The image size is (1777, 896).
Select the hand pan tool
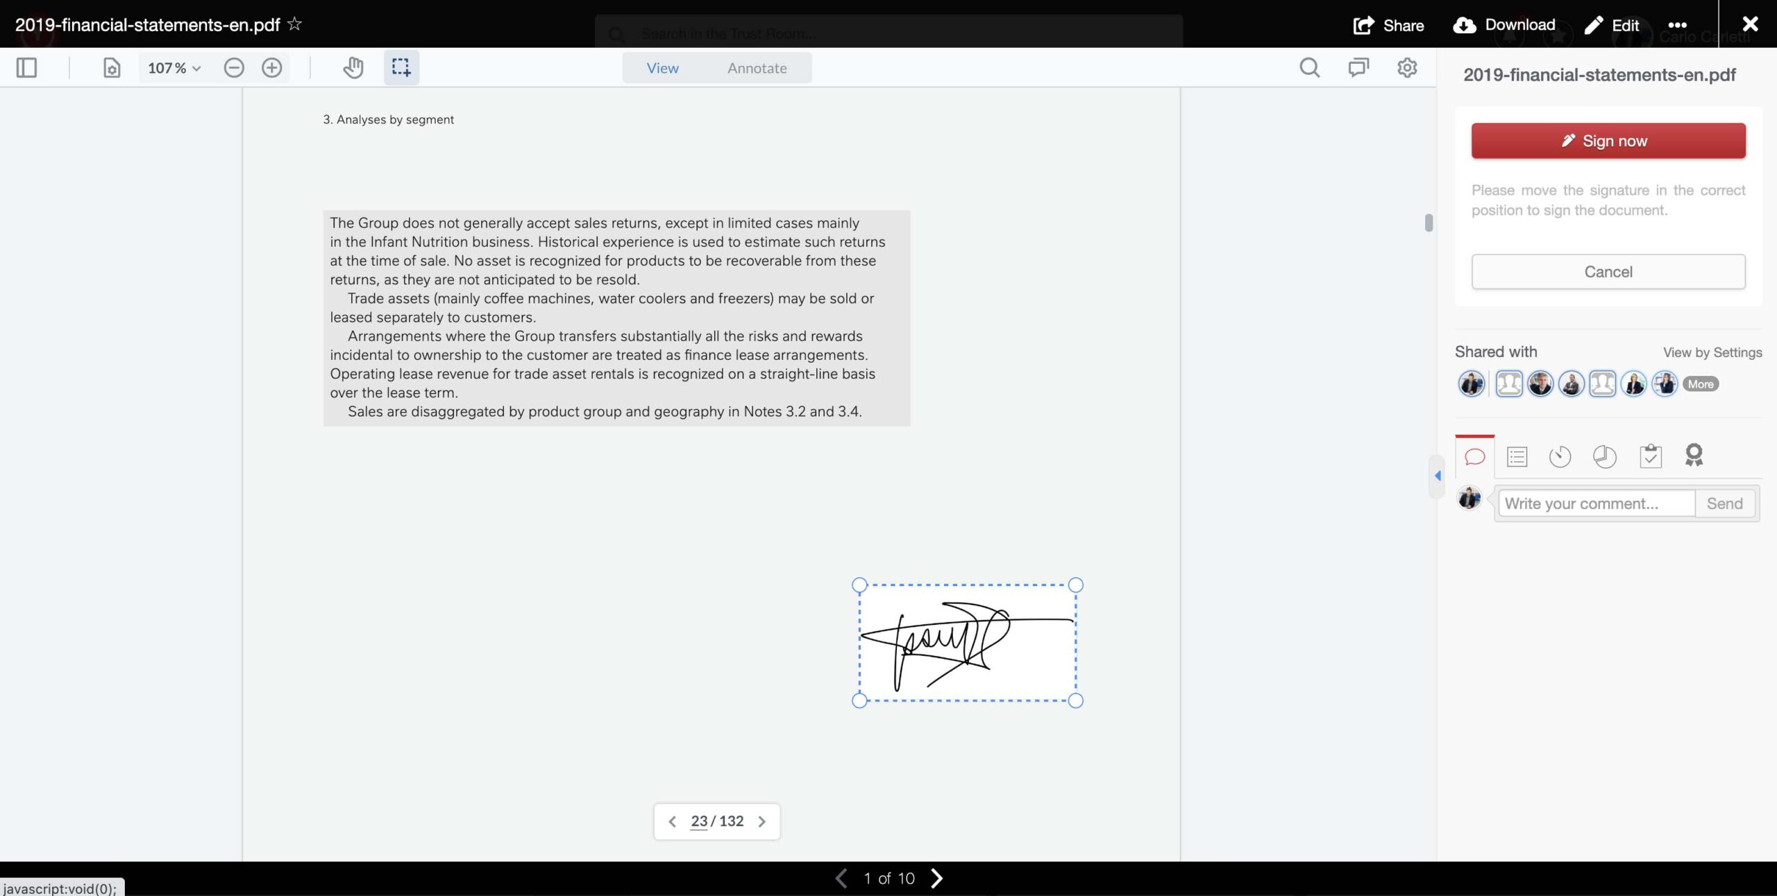pyautogui.click(x=353, y=67)
